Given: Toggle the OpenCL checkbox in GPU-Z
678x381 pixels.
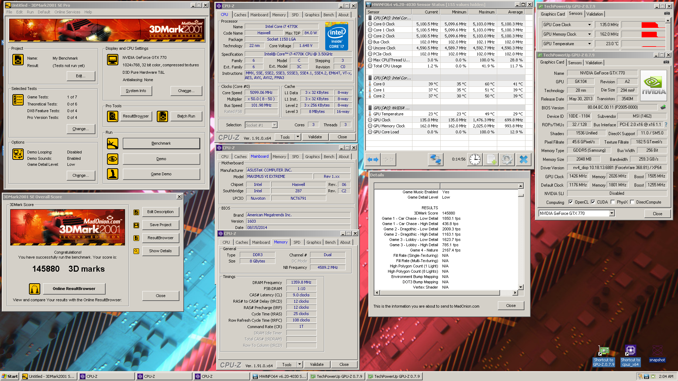Looking at the screenshot, I should [x=571, y=202].
